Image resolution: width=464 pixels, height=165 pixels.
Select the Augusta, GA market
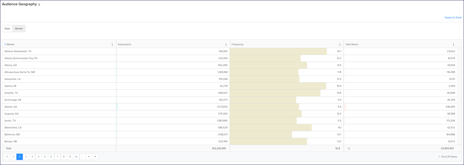[11, 114]
